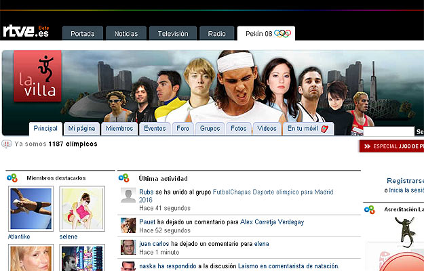The height and width of the screenshot is (271, 424).
Task: Click the Alex Corretja Verdegay link
Action: (271, 222)
